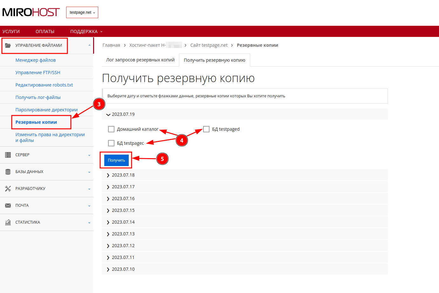Collapse the Управление файлами sidebar section
This screenshot has width=439, height=293.
[x=89, y=45]
